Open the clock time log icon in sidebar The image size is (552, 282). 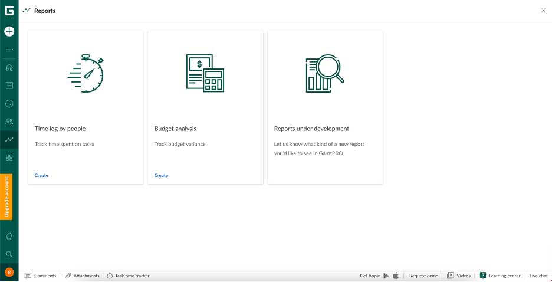9,103
